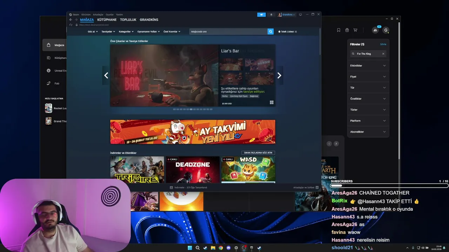Open File Explorer from the taskbar
Viewport: 449px width, 252px height.
[x=213, y=248]
